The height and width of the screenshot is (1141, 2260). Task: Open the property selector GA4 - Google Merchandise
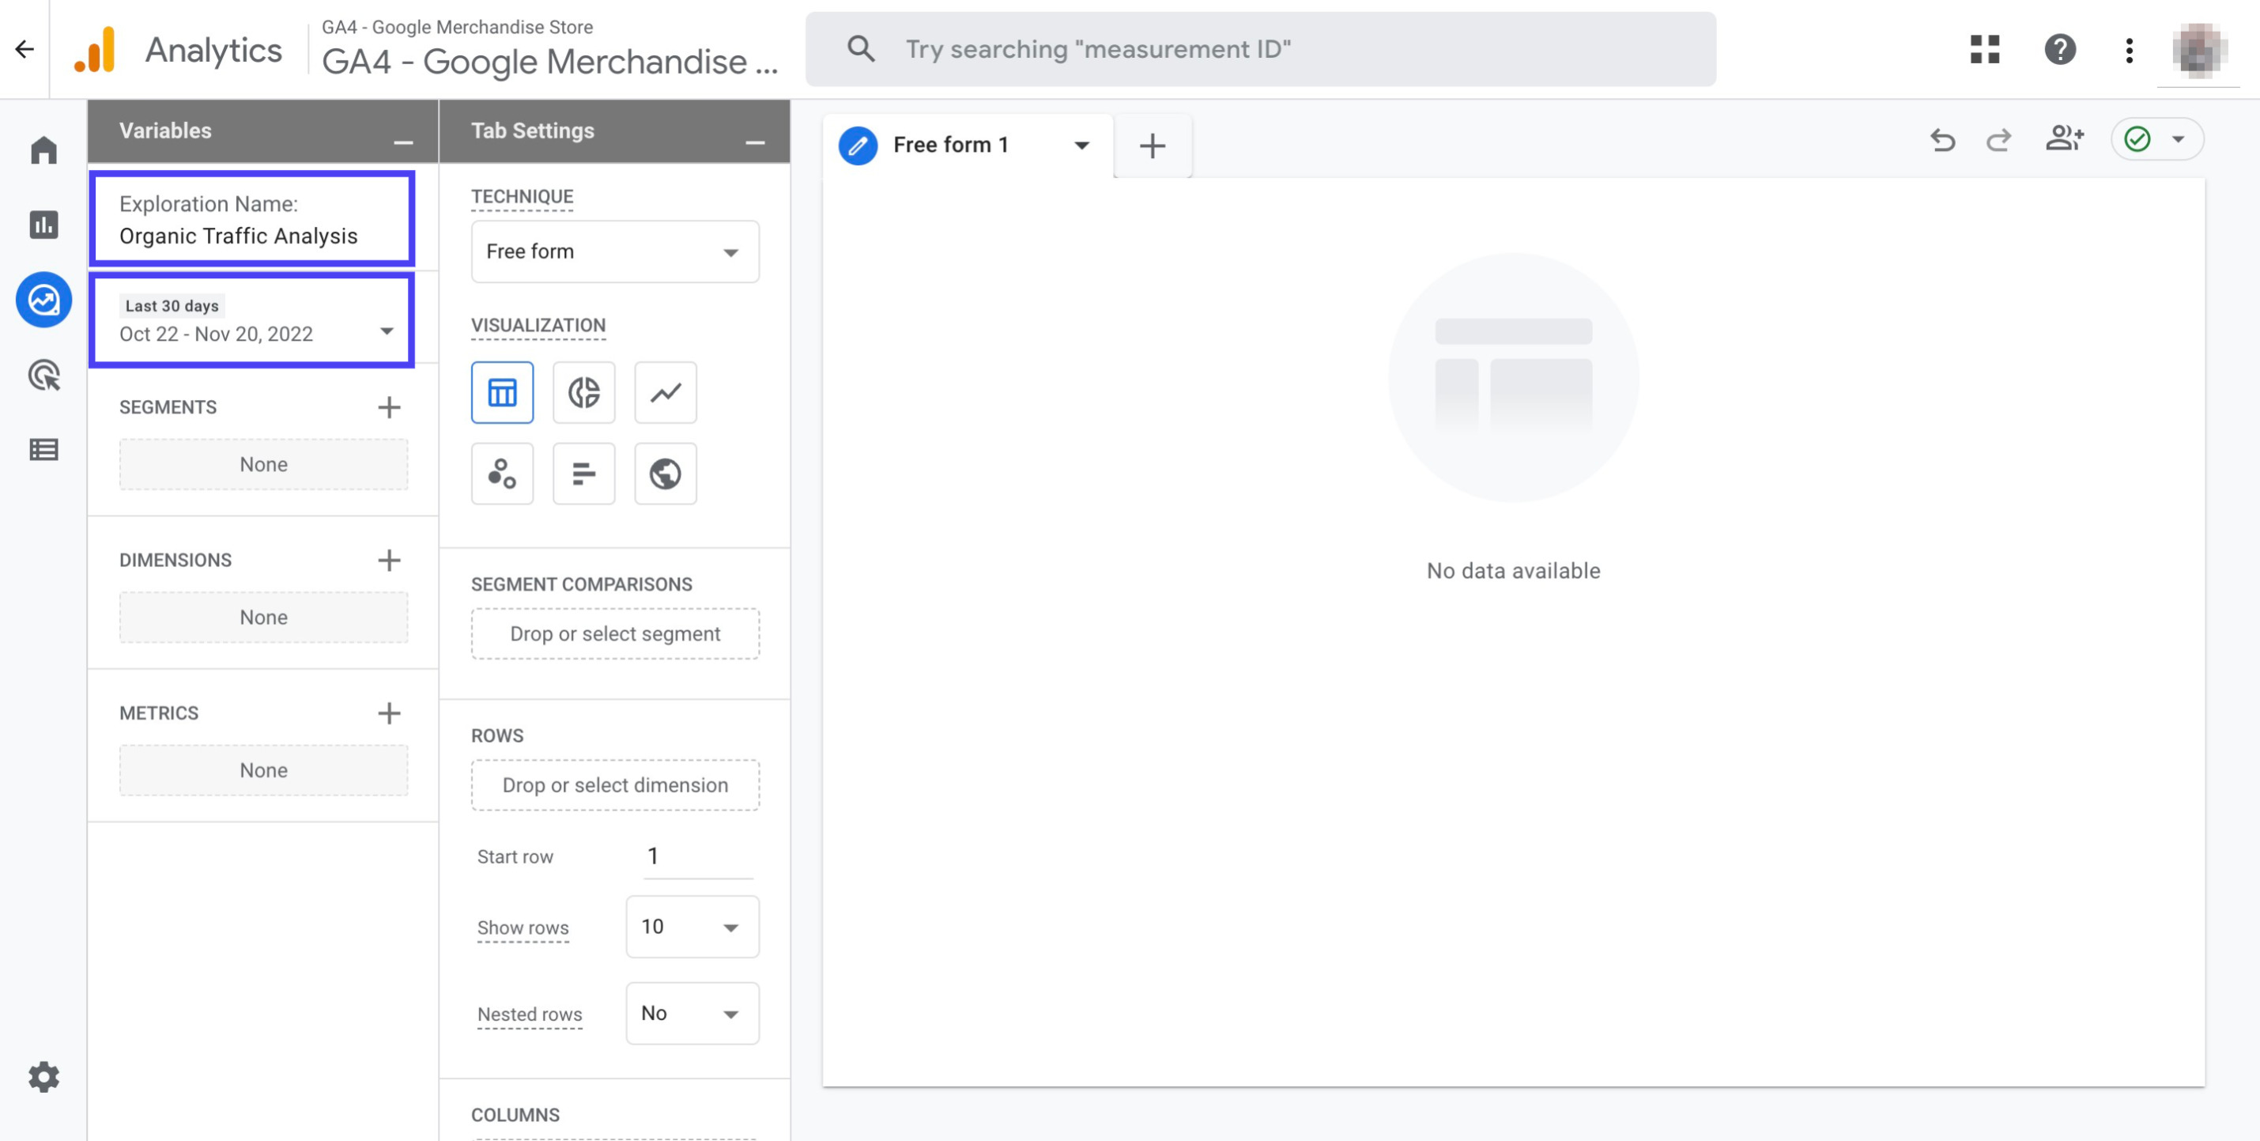pos(549,50)
